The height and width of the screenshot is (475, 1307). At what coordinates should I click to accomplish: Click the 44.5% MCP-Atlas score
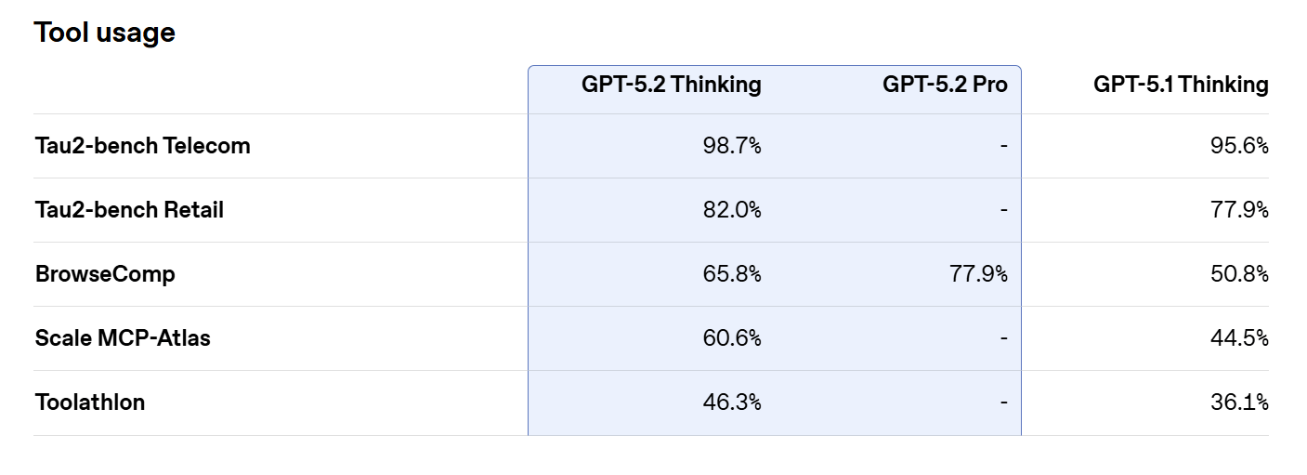pos(1239,338)
